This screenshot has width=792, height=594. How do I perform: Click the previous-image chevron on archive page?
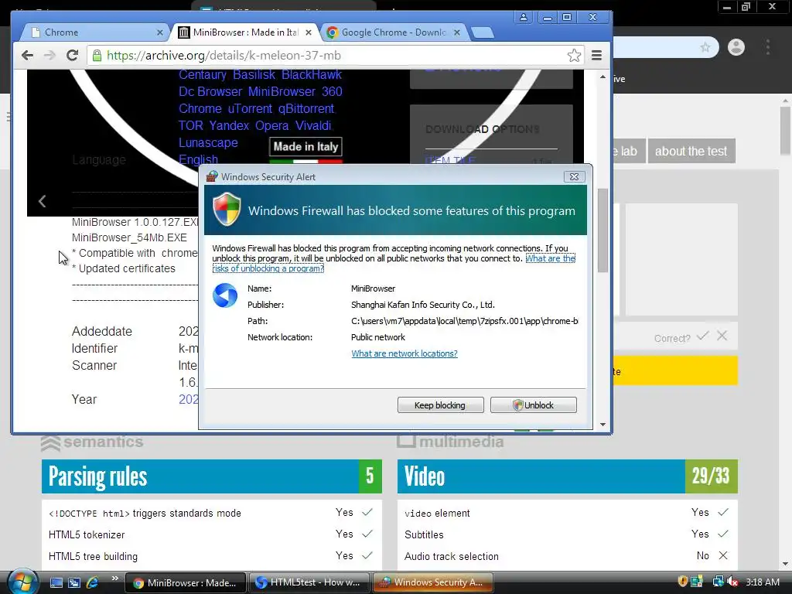click(43, 201)
